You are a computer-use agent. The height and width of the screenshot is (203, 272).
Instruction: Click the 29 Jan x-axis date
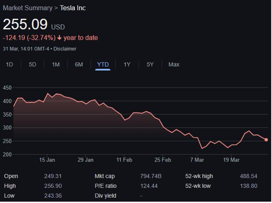pyautogui.click(x=86, y=160)
